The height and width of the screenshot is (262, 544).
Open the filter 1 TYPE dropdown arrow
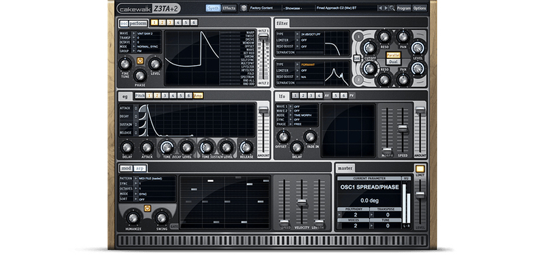click(297, 34)
